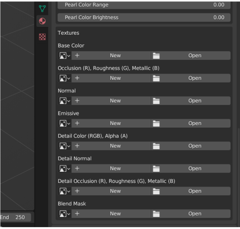Viewport: 240px width, 229px height.
Task: Open the Object Data properties tab
Action: 42,8
